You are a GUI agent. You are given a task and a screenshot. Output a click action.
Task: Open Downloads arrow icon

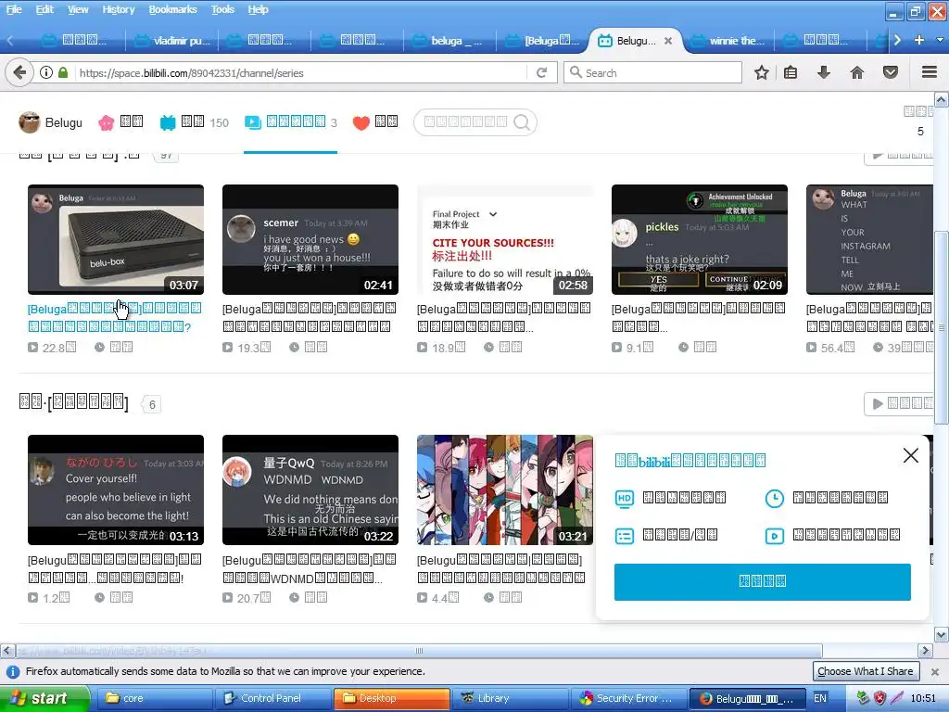point(824,72)
